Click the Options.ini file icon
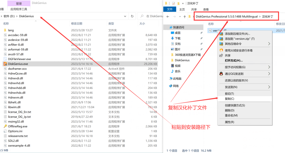The height and width of the screenshot is (153, 285). [x=5, y=131]
